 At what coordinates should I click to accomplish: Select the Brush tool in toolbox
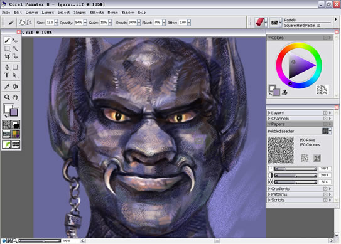point(7,40)
